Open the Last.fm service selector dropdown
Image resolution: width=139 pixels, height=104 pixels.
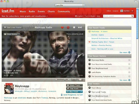point(69,5)
